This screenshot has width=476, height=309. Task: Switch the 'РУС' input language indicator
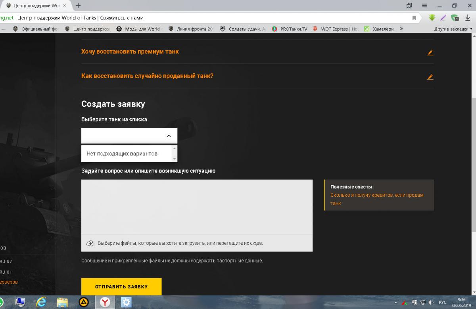tap(442, 303)
